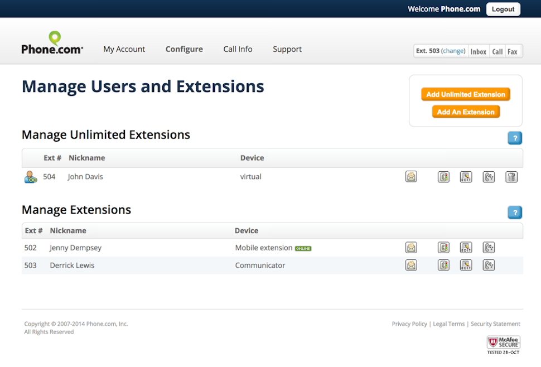The width and height of the screenshot is (541, 367).
Task: Open voicemail inbox for Jenny Dempsey
Action: click(x=411, y=248)
